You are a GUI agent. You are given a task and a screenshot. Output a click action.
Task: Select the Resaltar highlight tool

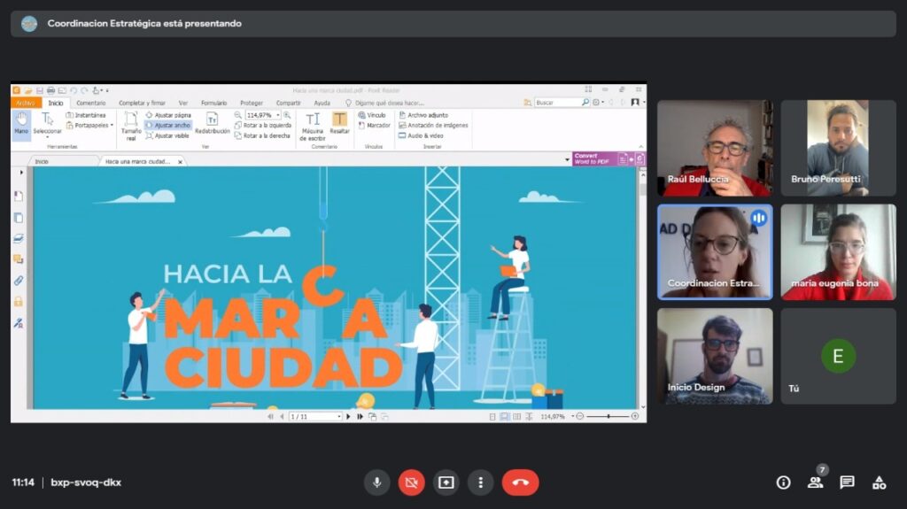339,123
